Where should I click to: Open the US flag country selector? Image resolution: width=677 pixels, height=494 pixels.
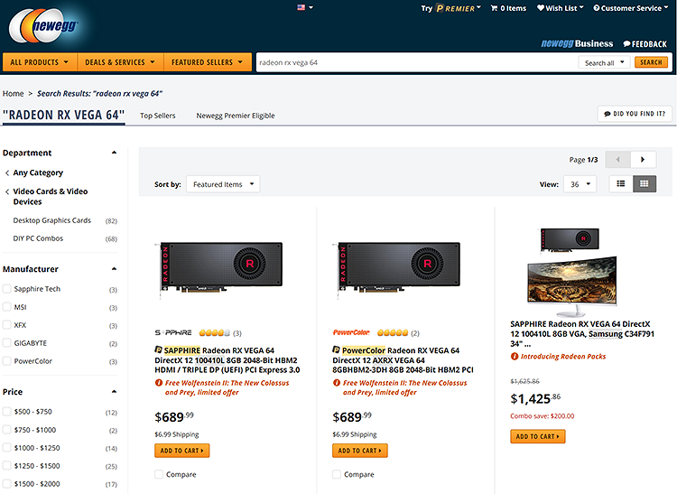[305, 7]
